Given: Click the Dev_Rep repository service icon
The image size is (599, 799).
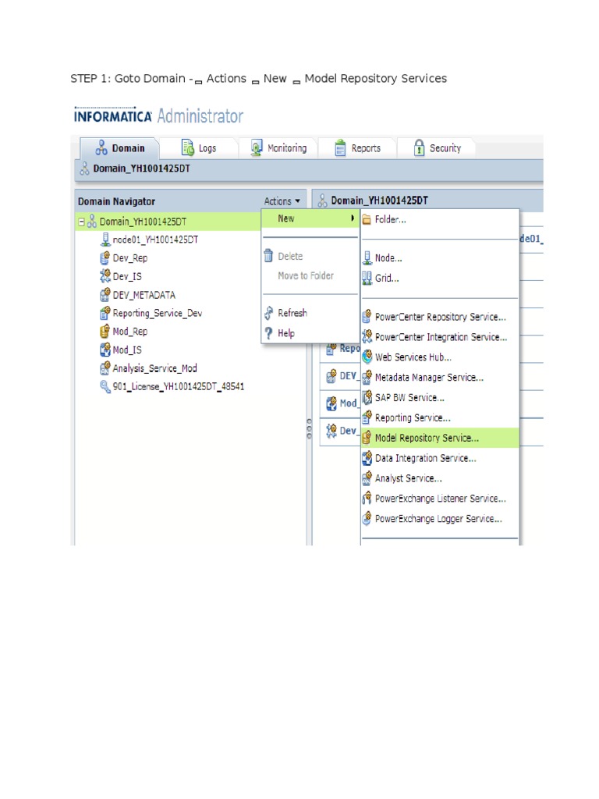Looking at the screenshot, I should point(105,257).
